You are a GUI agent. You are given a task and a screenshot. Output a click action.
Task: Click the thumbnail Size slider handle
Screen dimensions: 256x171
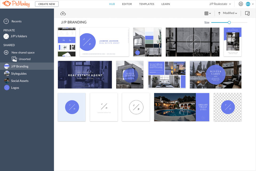229,22
